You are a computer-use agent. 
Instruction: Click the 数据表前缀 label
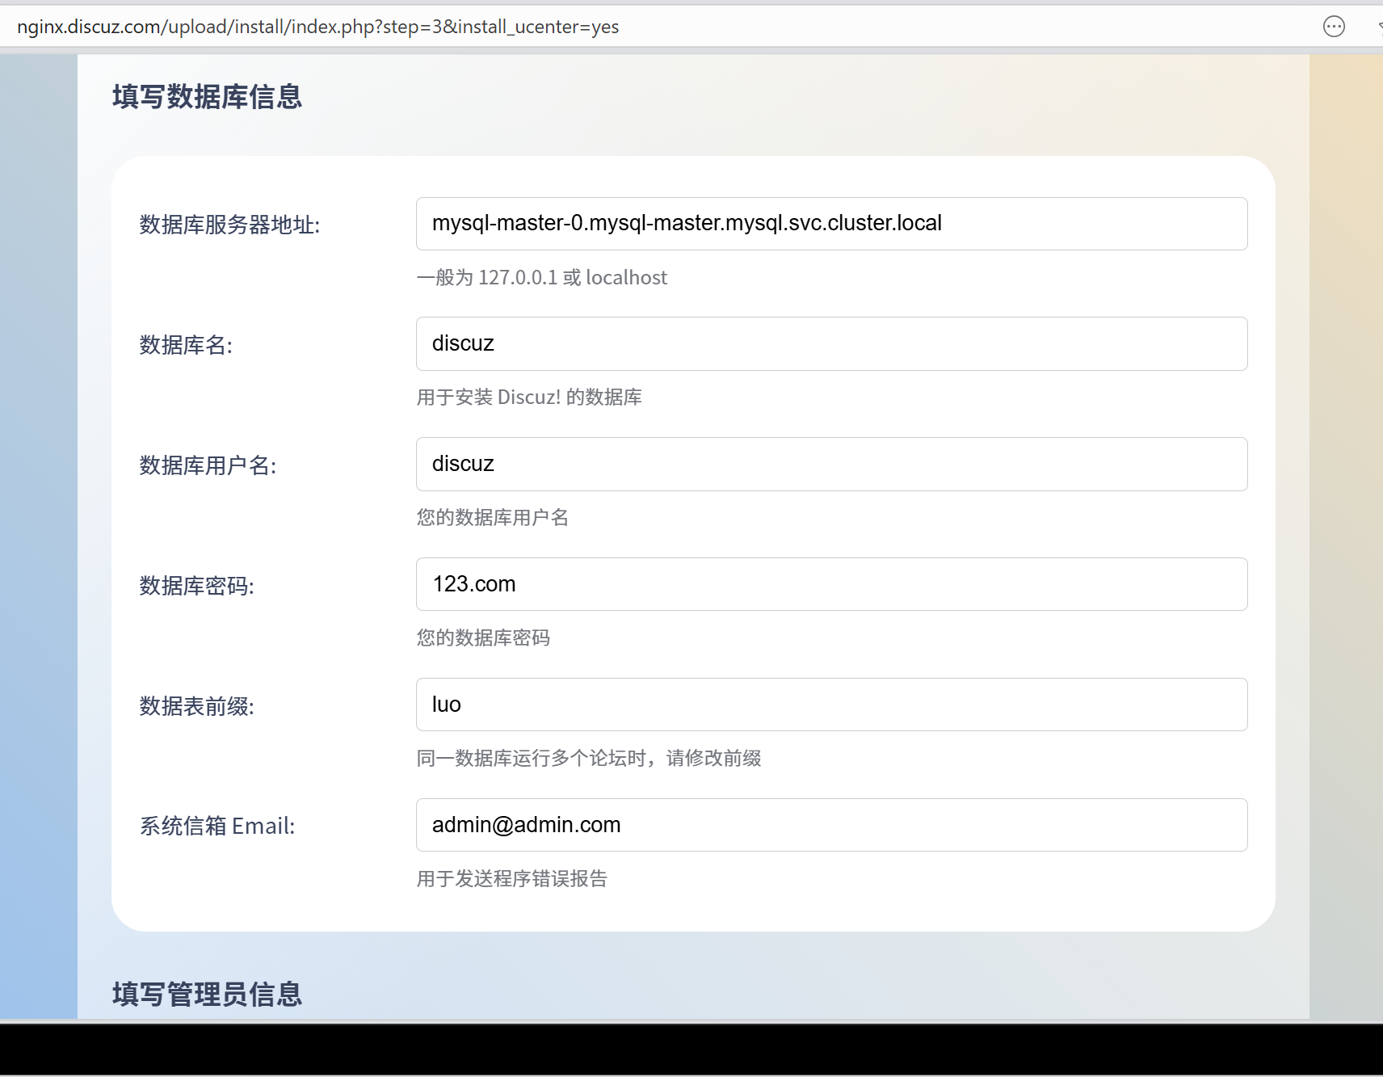(196, 706)
